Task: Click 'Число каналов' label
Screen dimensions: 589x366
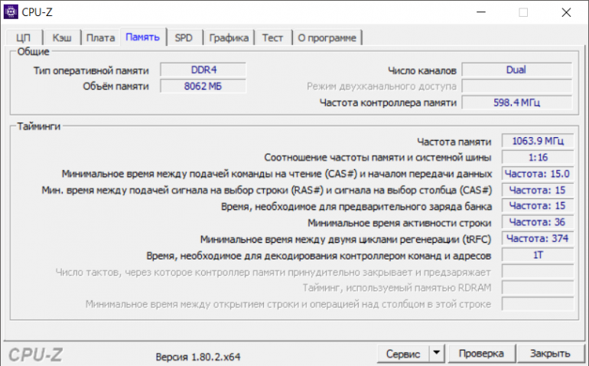Action: [x=422, y=70]
